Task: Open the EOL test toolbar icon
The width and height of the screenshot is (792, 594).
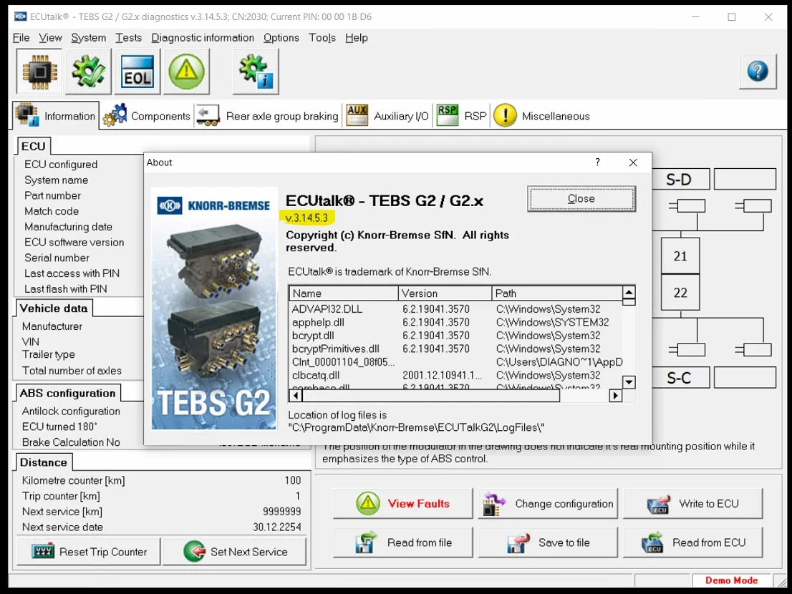Action: pyautogui.click(x=137, y=72)
